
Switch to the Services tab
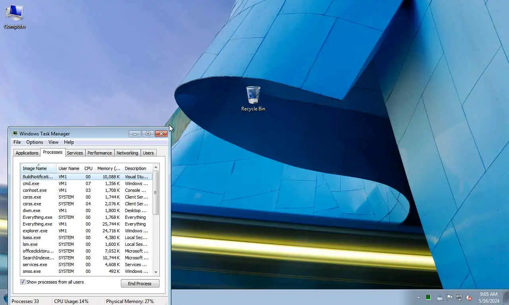(x=75, y=153)
